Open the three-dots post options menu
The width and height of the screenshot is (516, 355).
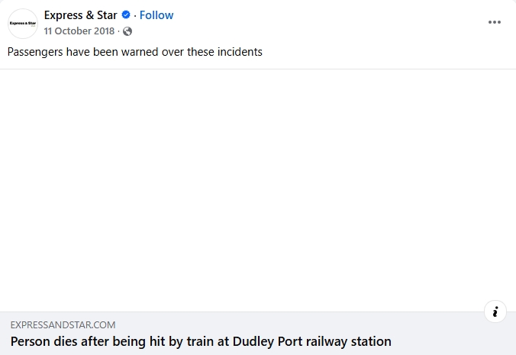click(x=495, y=22)
